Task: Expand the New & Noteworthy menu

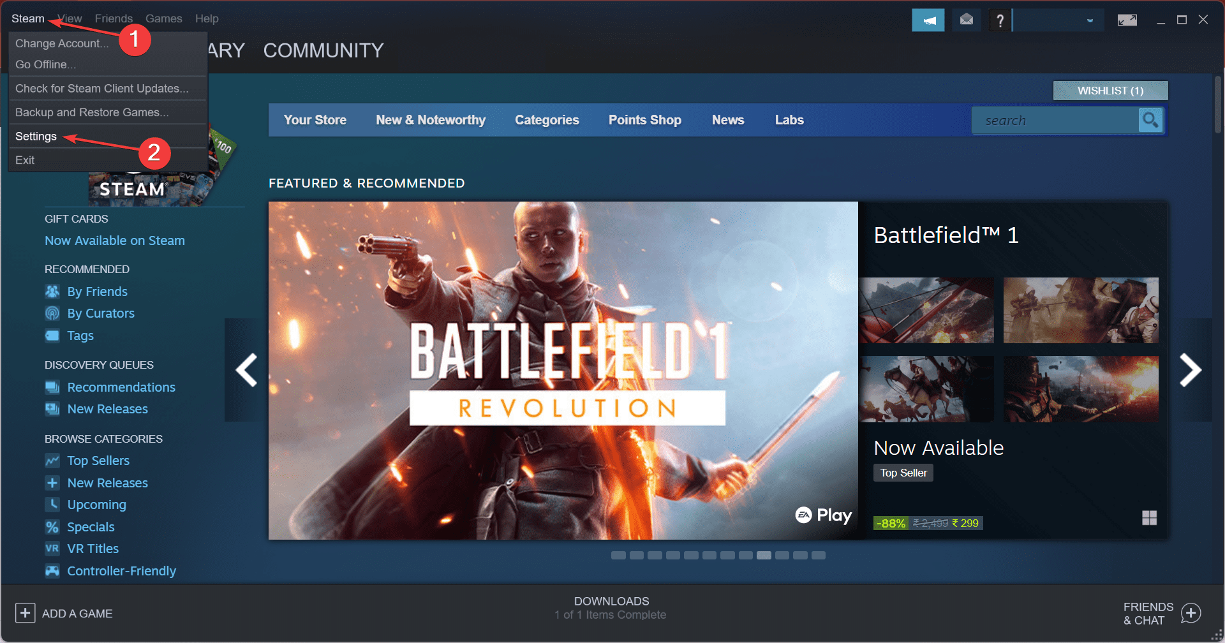Action: coord(431,120)
